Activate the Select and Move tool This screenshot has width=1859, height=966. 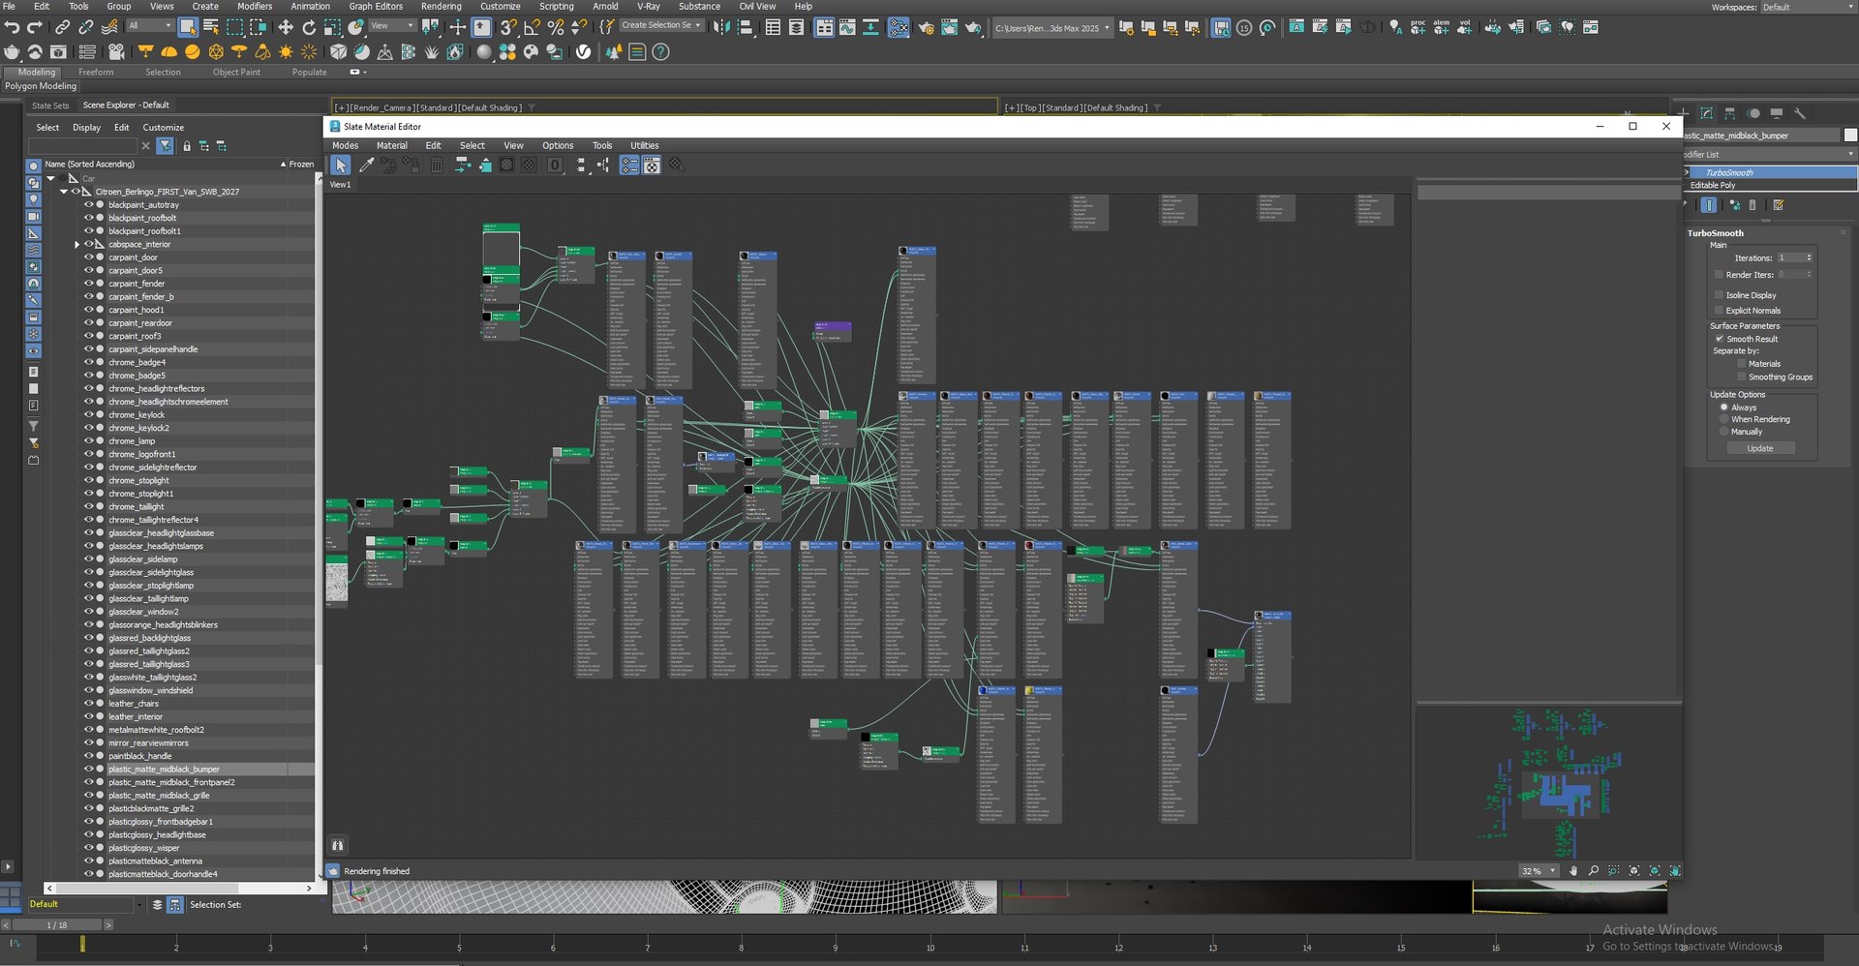pyautogui.click(x=286, y=28)
